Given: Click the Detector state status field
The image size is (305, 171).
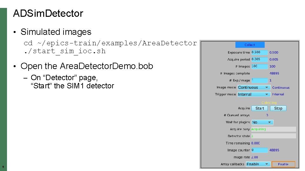Looking at the screenshot, I should [x=273, y=136].
